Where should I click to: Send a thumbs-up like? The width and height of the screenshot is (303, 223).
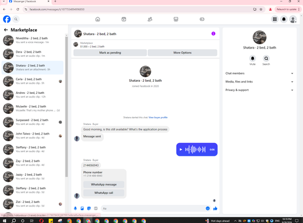click(x=215, y=208)
